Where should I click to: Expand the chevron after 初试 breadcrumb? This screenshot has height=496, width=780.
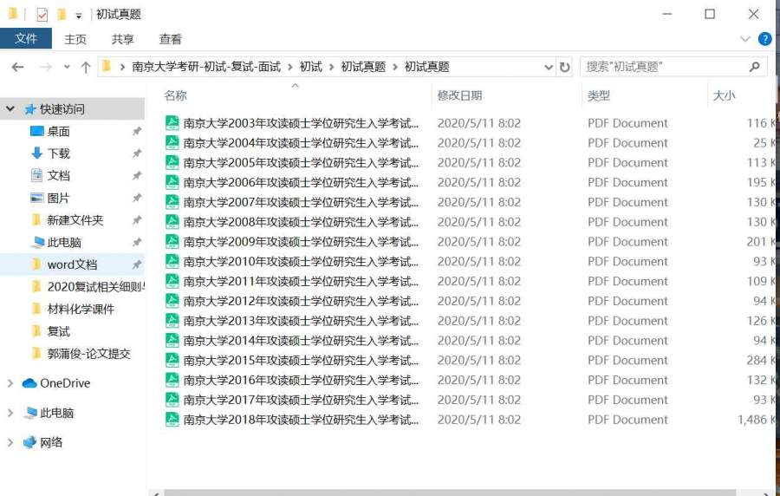pos(332,67)
